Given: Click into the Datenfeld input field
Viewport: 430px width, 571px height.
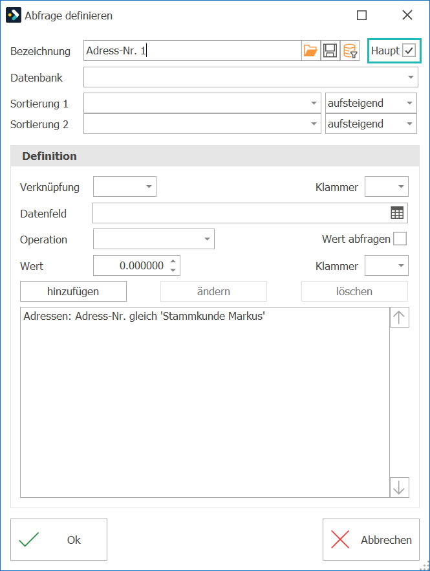Looking at the screenshot, I should point(241,212).
